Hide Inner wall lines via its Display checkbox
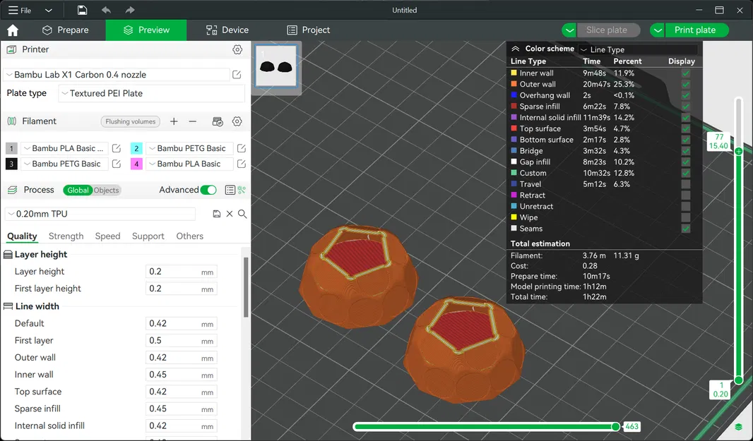 pos(684,73)
